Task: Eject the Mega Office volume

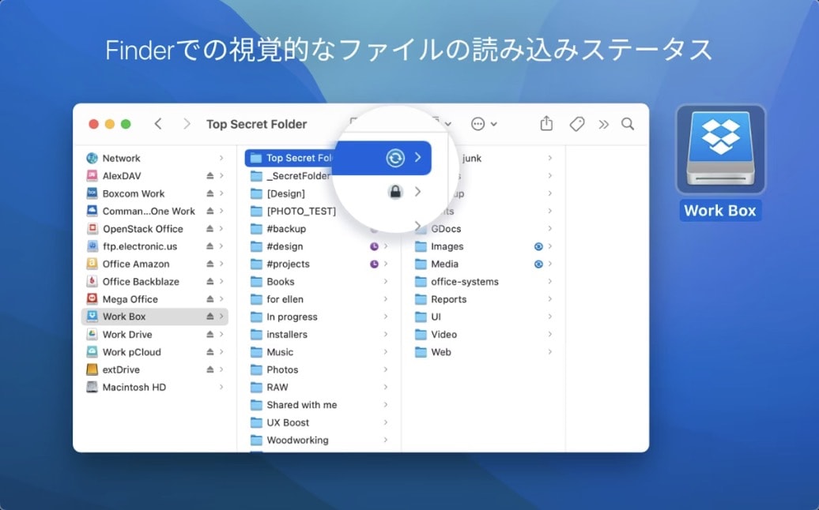Action: (210, 299)
